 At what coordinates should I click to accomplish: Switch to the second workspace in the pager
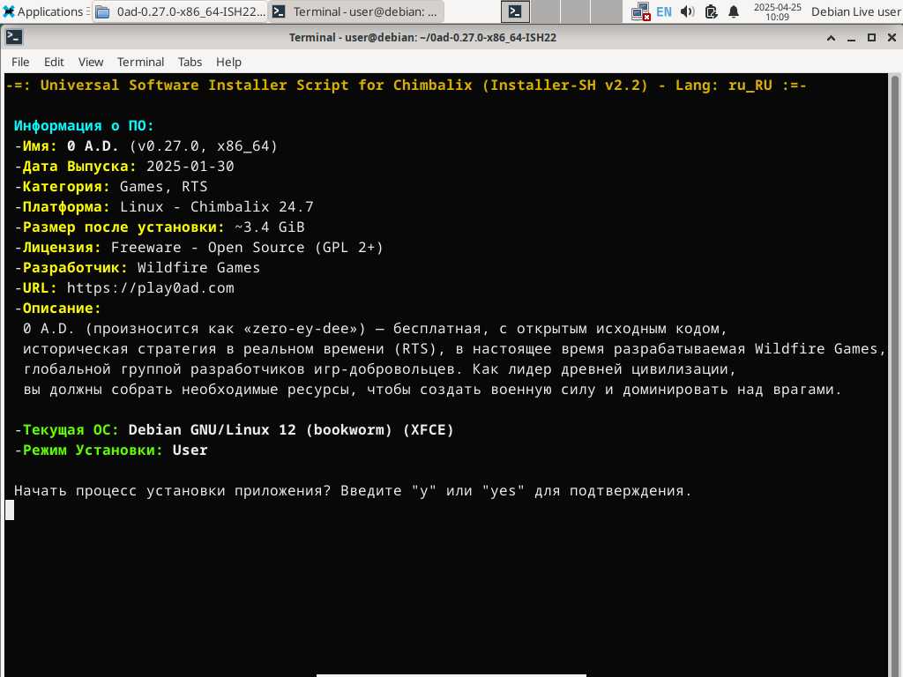pyautogui.click(x=545, y=11)
